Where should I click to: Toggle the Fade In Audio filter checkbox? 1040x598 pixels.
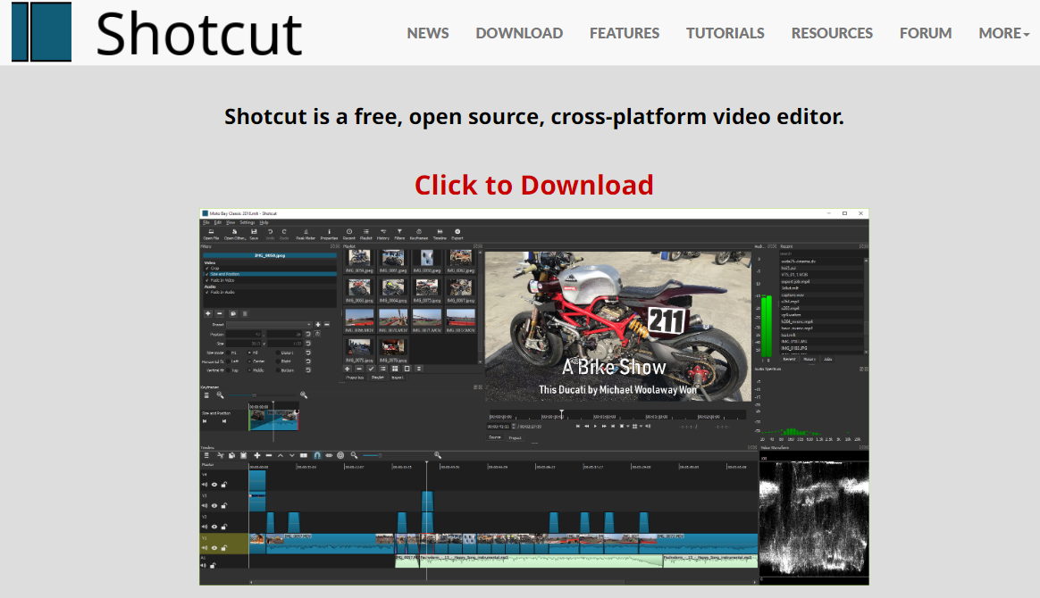[207, 292]
